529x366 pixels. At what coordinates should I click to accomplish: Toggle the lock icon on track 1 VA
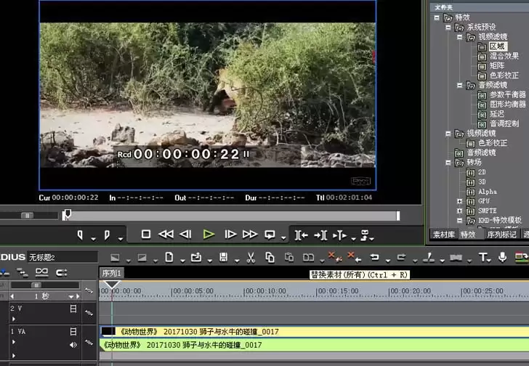tap(73, 332)
